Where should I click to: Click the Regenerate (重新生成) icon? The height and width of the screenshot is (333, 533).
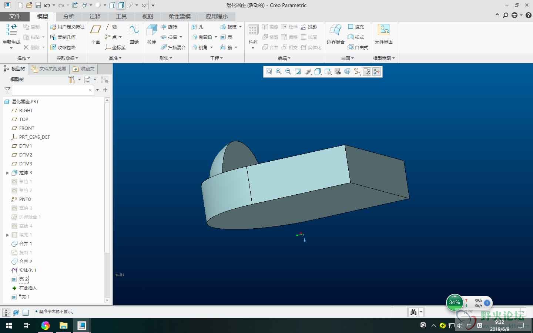click(11, 30)
